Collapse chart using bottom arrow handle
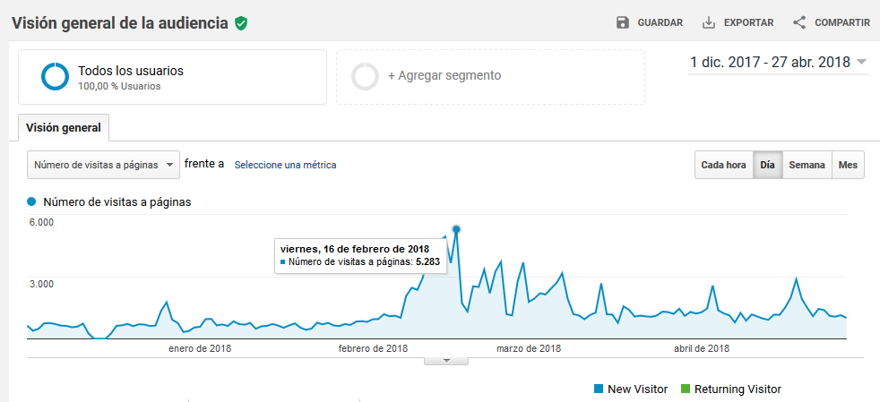Viewport: 880px width, 402px height. point(446,361)
